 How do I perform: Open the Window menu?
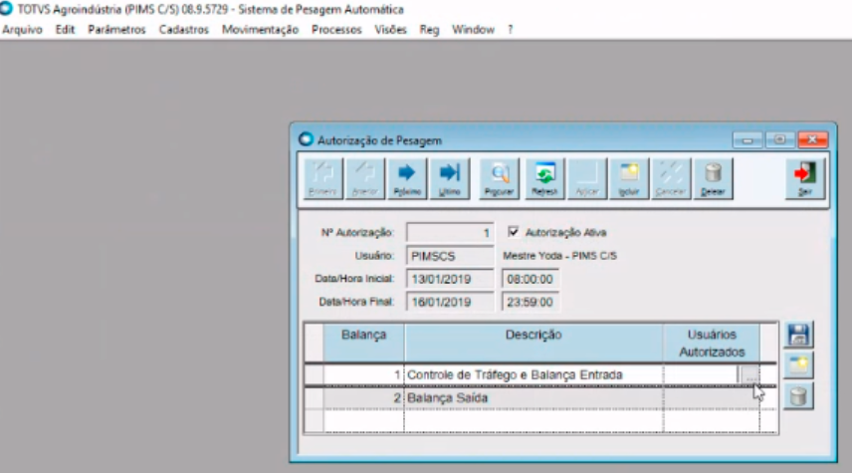click(473, 30)
